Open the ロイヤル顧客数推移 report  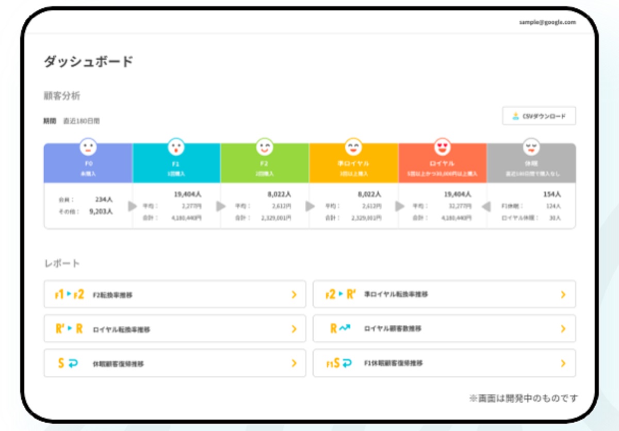click(x=444, y=328)
